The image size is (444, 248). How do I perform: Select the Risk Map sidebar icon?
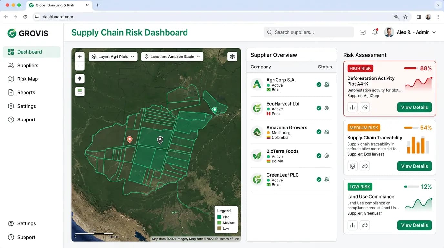[x=11, y=79]
